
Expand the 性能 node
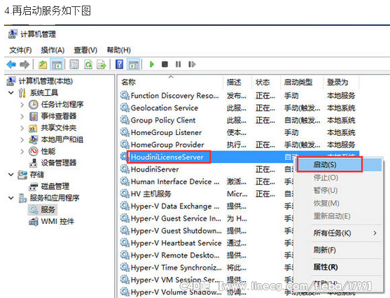(x=22, y=151)
